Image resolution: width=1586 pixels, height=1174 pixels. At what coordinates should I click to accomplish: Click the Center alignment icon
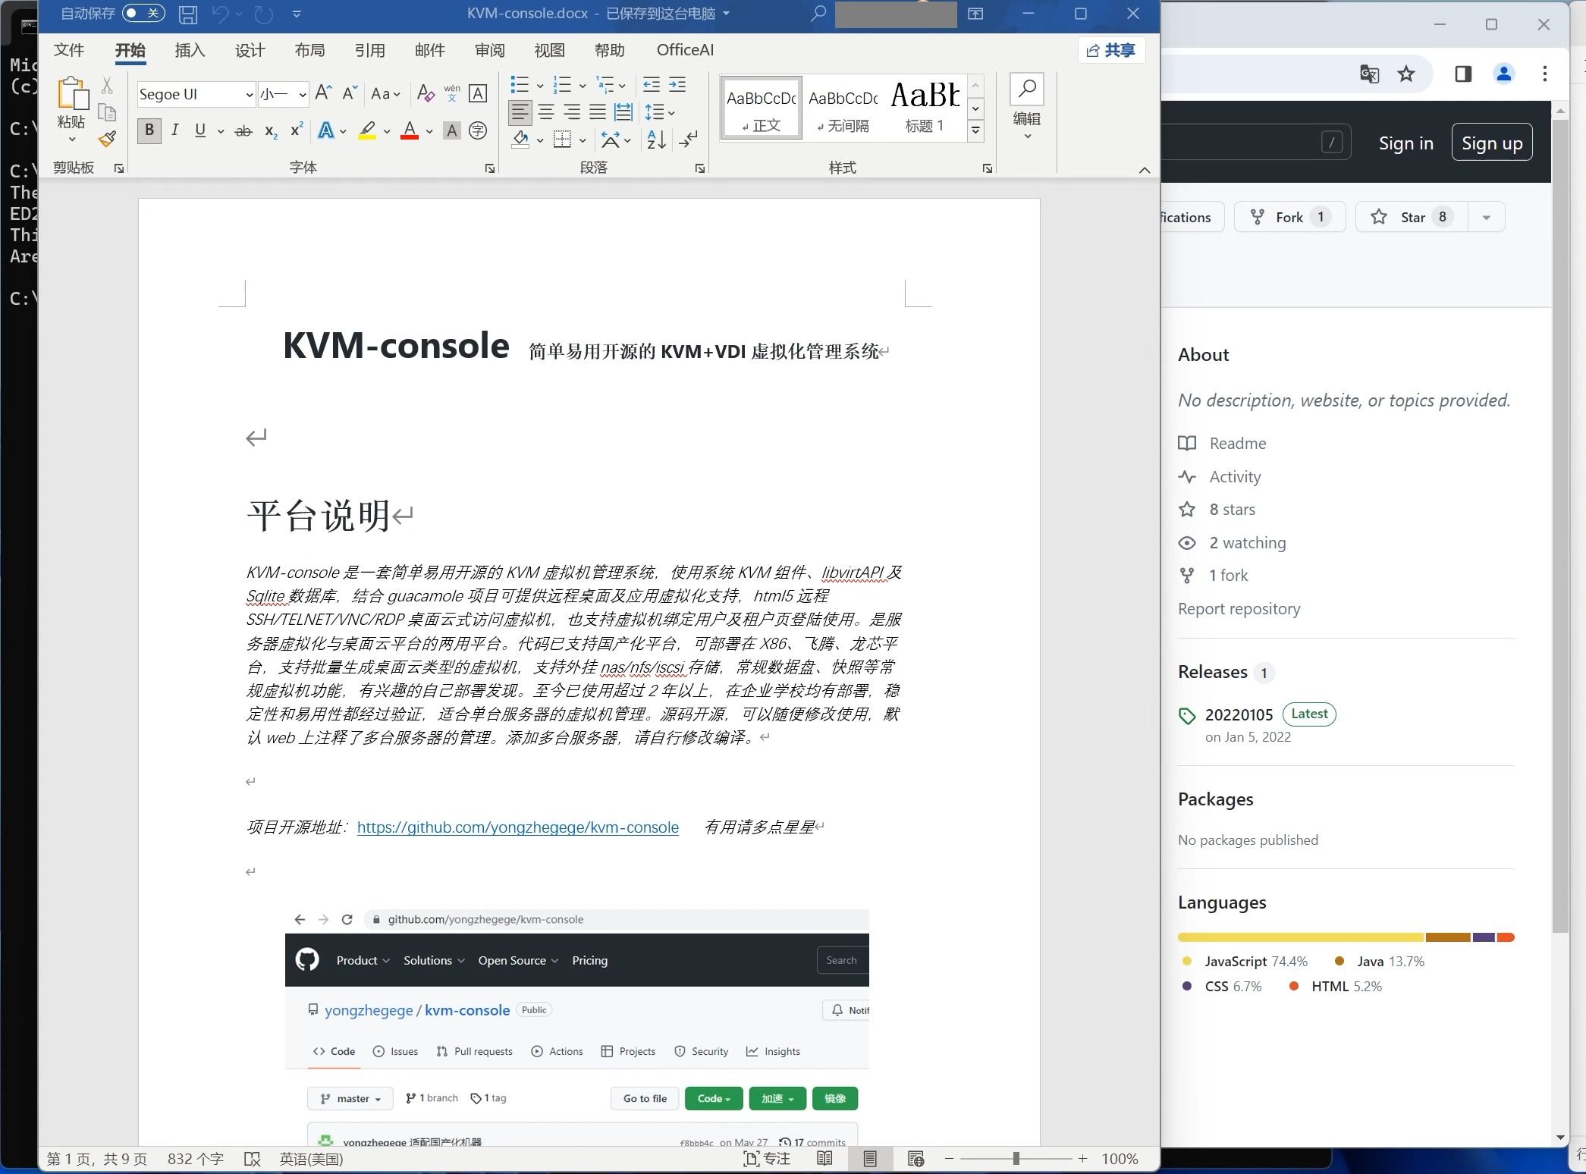coord(546,113)
